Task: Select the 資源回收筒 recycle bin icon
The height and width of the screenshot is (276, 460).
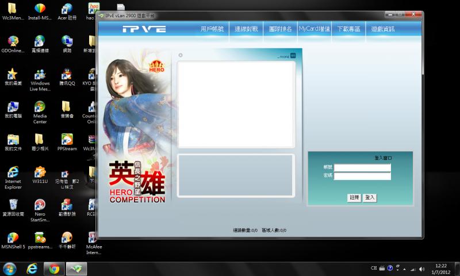Action: click(x=13, y=208)
